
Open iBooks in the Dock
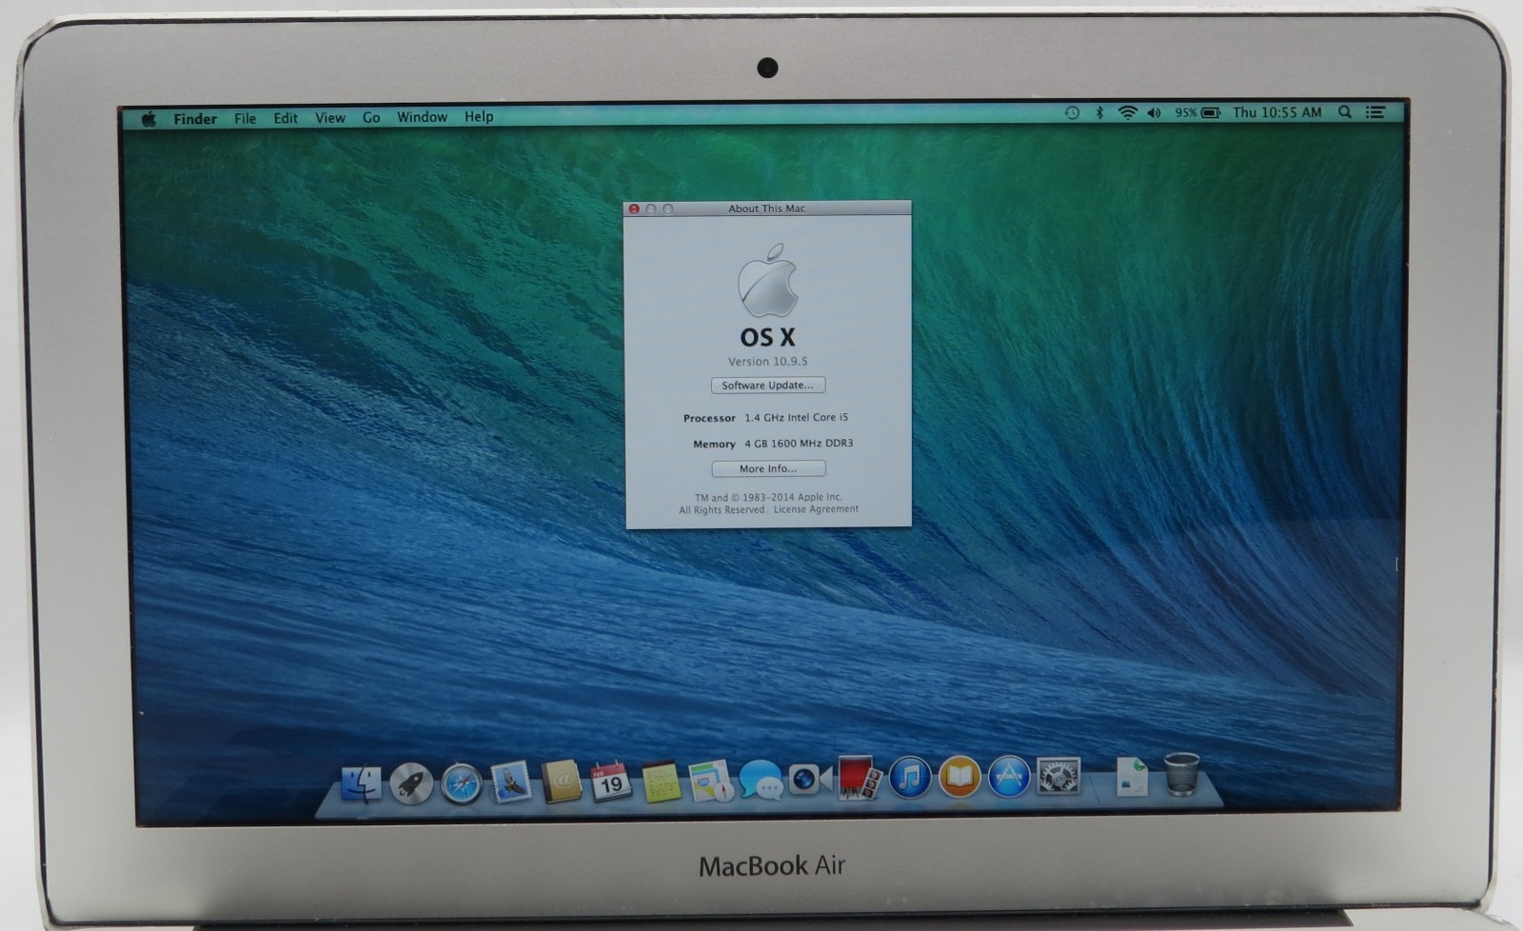click(959, 777)
